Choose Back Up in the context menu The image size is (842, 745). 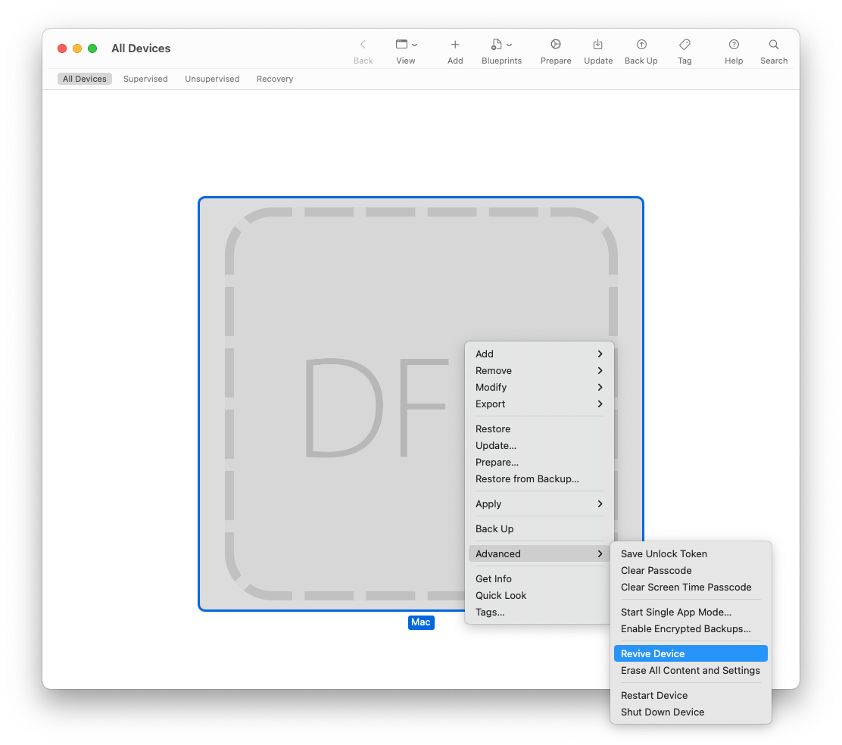point(539,528)
